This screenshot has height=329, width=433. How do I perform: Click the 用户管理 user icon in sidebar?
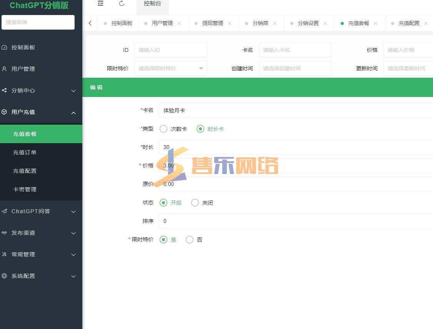click(4, 69)
